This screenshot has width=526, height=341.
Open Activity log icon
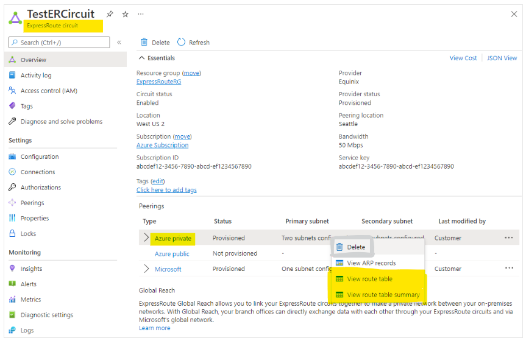(x=12, y=75)
